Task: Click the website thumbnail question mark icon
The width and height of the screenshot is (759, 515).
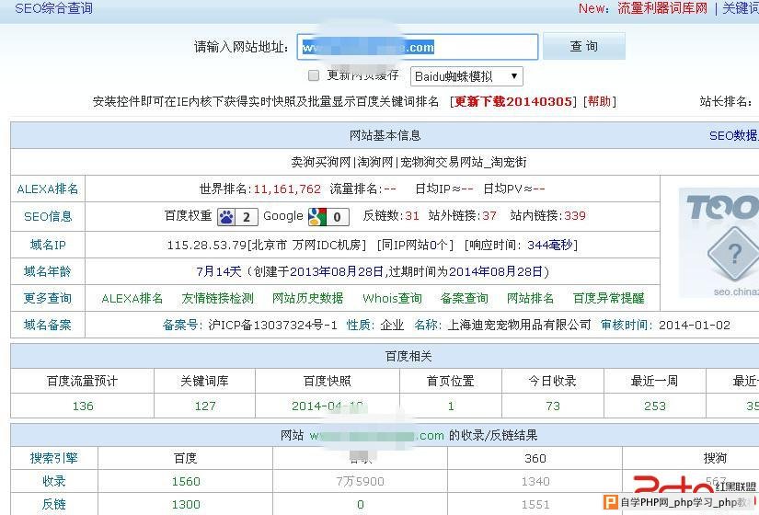Action: point(735,254)
